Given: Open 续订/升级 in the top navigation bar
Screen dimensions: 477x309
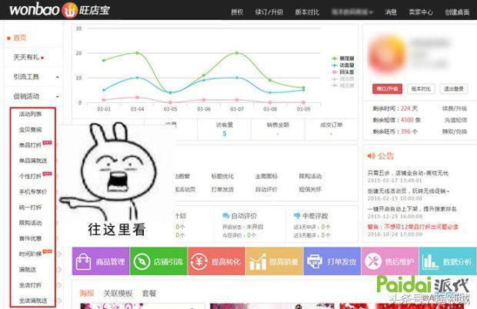Looking at the screenshot, I should (269, 12).
